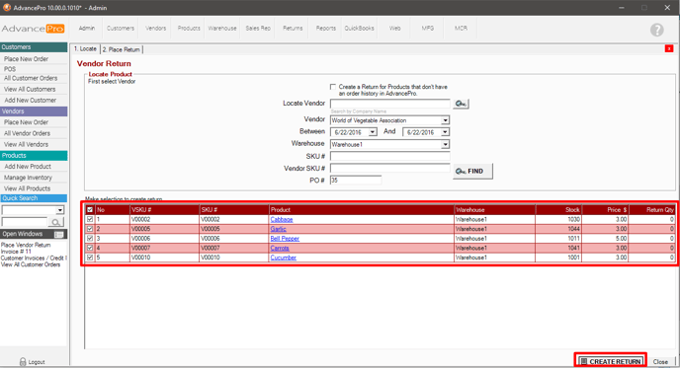This screenshot has width=680, height=368.
Task: Click the Logout button
Action: 32,362
